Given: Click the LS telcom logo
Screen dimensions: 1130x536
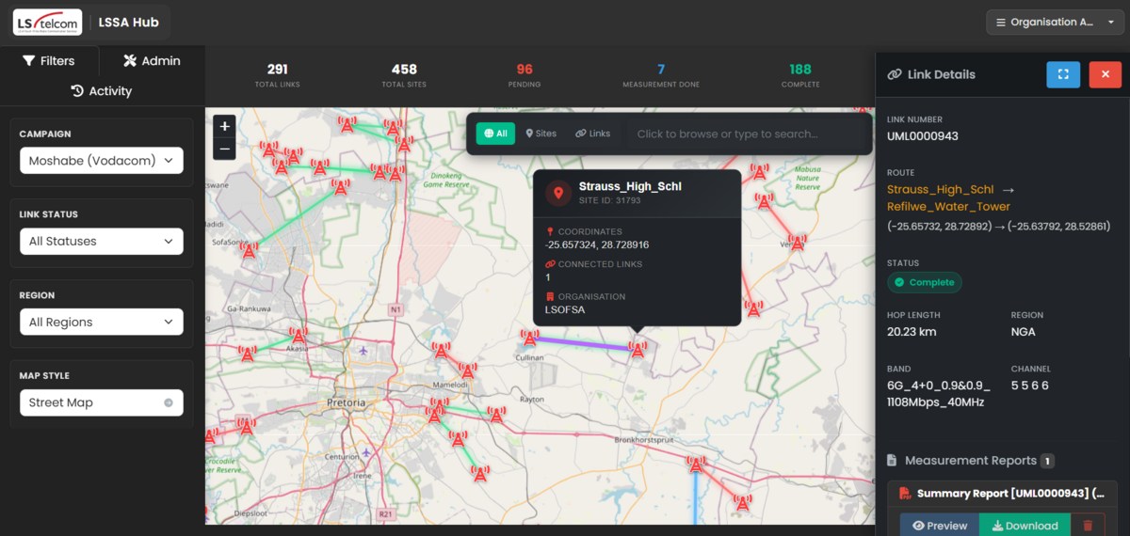Looking at the screenshot, I should 47,23.
